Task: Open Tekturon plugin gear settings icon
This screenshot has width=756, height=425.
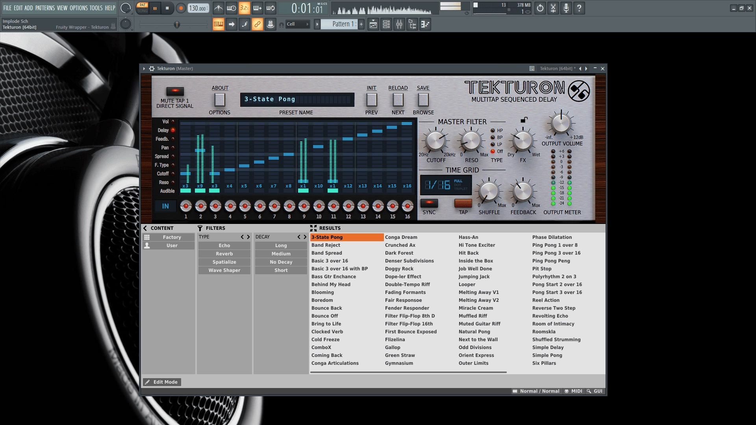Action: coord(152,68)
